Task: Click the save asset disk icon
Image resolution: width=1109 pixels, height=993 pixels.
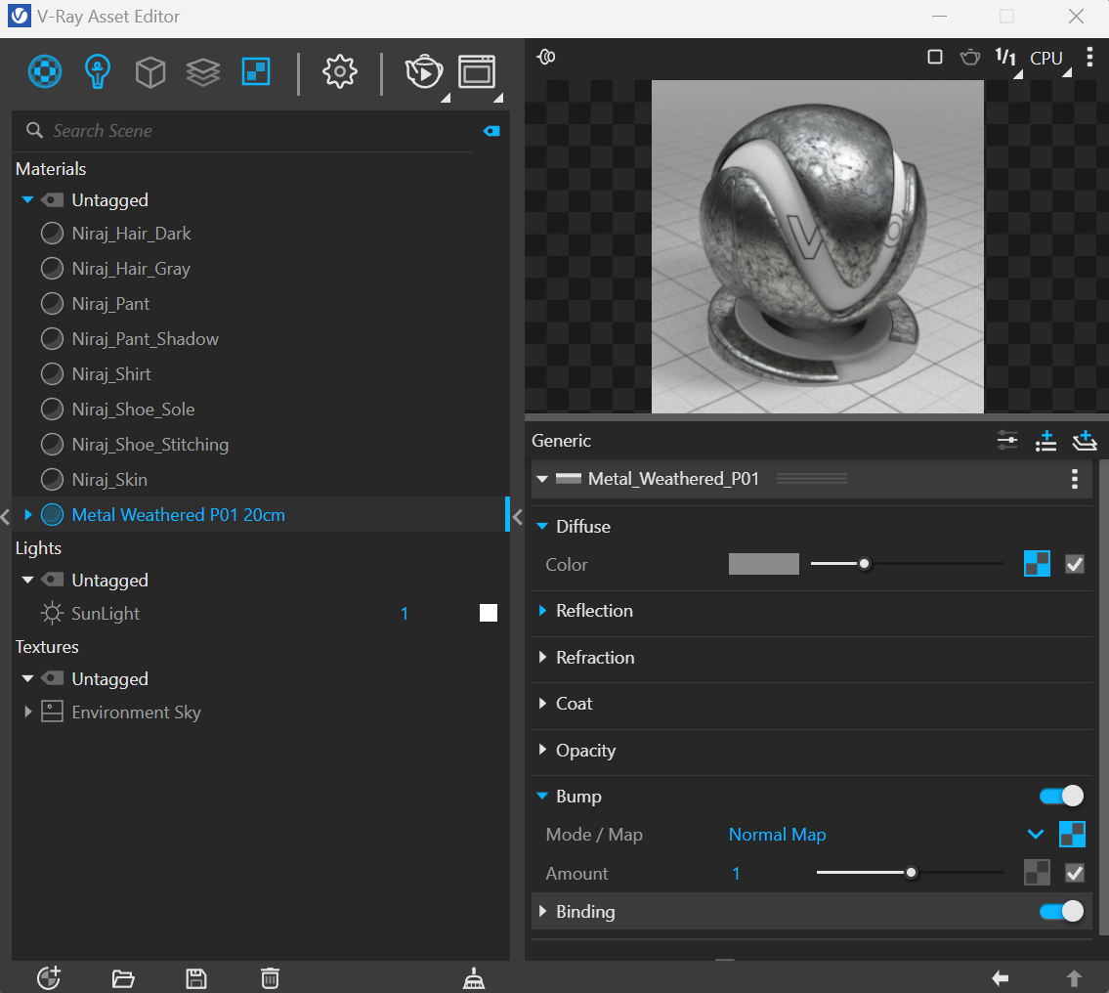Action: click(196, 979)
